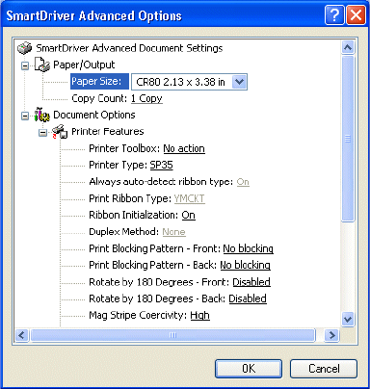The height and width of the screenshot is (389, 370).
Task: Click Printer Toolbox No action value
Action: 184,148
